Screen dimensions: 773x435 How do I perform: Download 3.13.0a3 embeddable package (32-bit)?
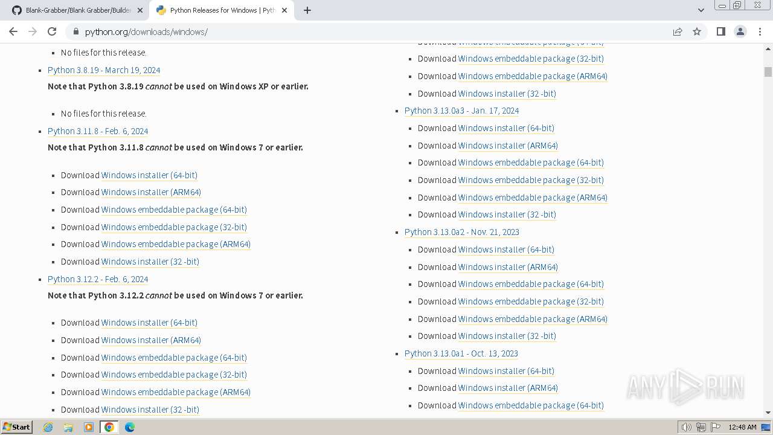531,180
